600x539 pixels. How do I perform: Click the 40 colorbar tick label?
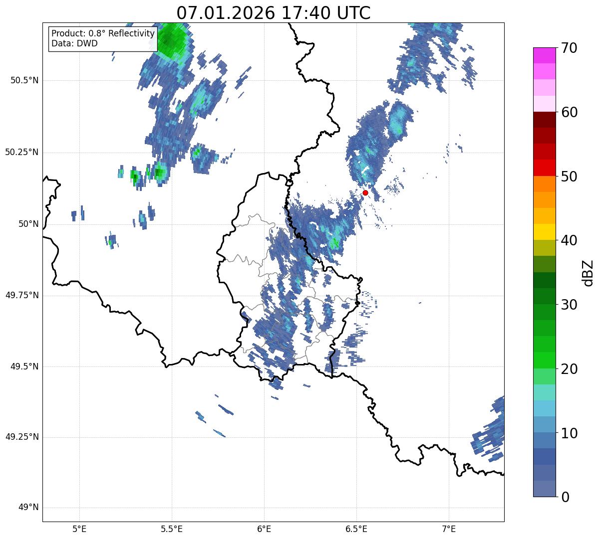pos(570,240)
